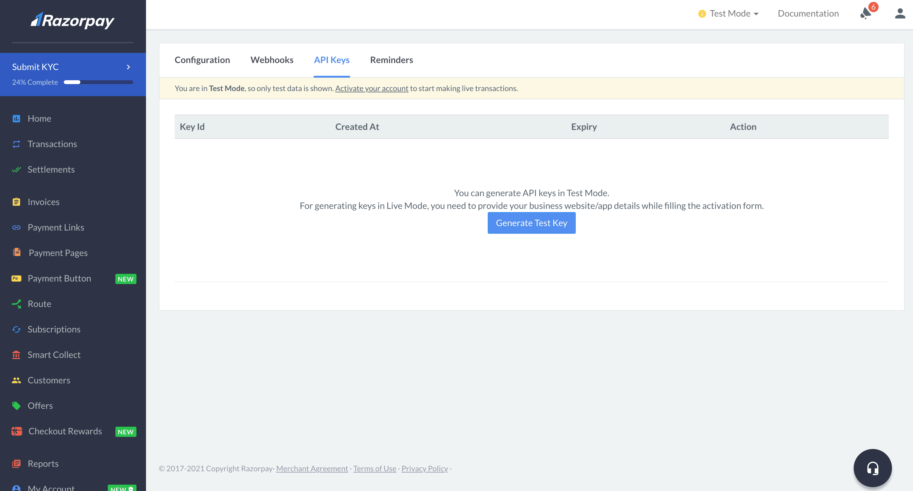
Task: Click the Checkout Rewards gift icon
Action: coord(17,431)
